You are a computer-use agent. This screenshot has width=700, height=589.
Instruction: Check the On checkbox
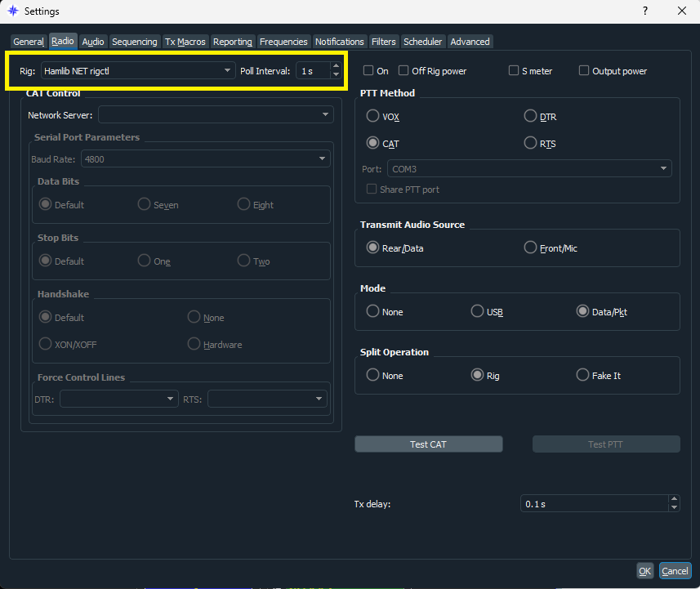[x=368, y=71]
